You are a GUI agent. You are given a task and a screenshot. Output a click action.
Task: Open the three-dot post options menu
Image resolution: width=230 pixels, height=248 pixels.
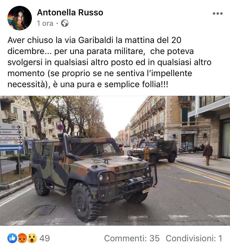(x=217, y=14)
